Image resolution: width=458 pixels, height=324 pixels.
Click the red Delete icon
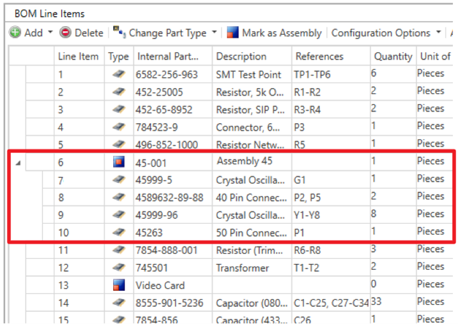click(65, 33)
